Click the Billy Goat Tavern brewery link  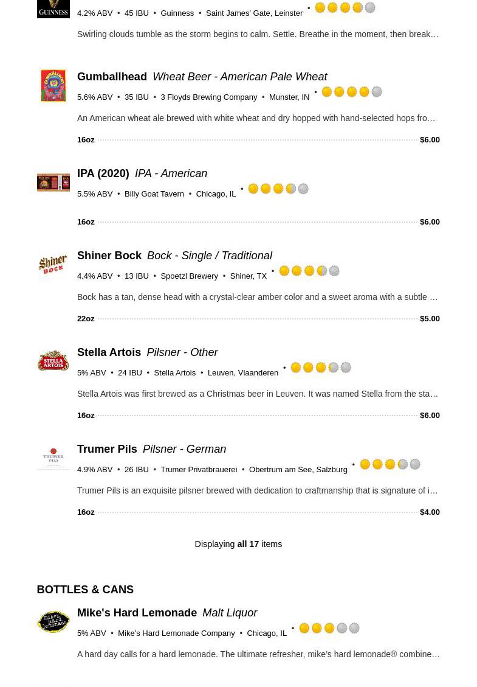tap(154, 194)
